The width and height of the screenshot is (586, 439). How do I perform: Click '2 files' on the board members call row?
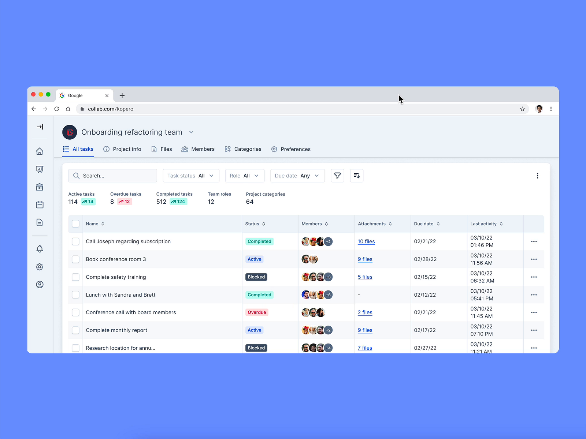[x=365, y=312]
